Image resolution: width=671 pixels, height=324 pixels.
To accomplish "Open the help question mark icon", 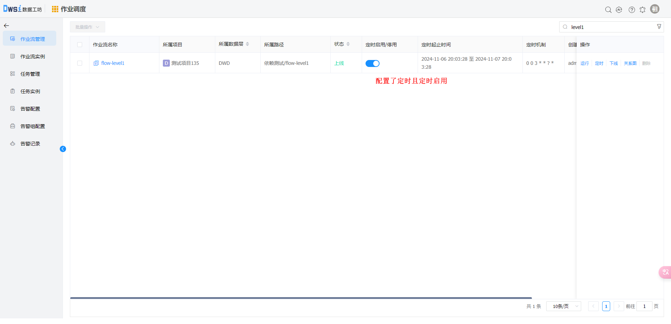I will tap(632, 10).
